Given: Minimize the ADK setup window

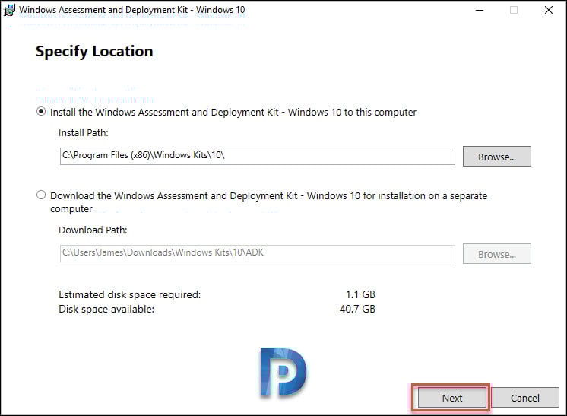Looking at the screenshot, I should (x=480, y=10).
